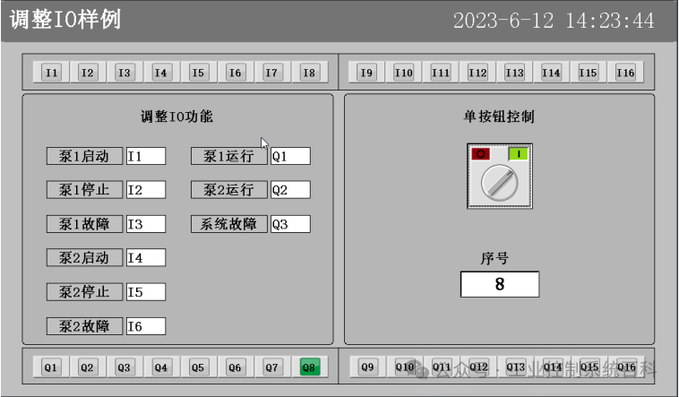Toggle the I2 input indicator button
Viewport: 679px width, 397px height.
click(88, 73)
